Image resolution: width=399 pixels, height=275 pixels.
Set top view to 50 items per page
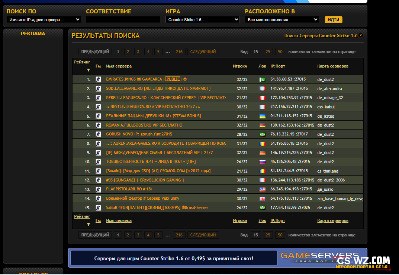coord(280,52)
